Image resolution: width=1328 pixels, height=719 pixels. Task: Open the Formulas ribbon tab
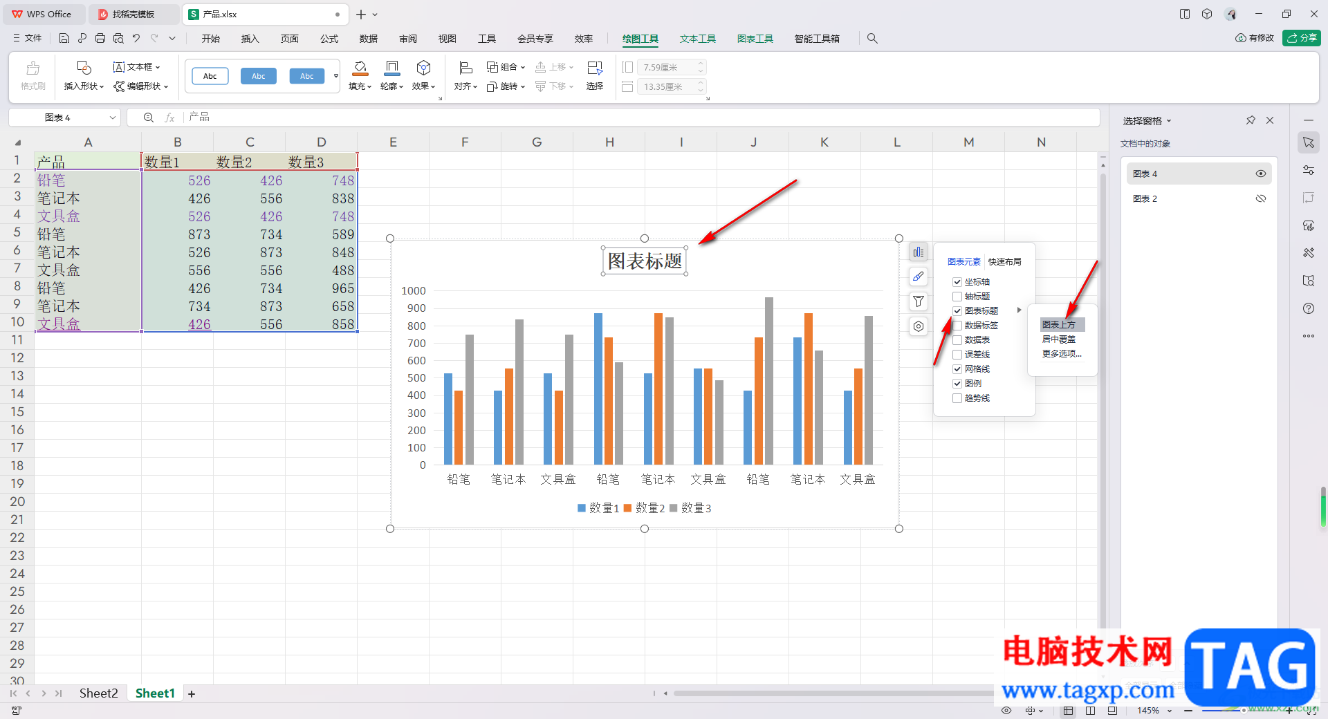[329, 39]
